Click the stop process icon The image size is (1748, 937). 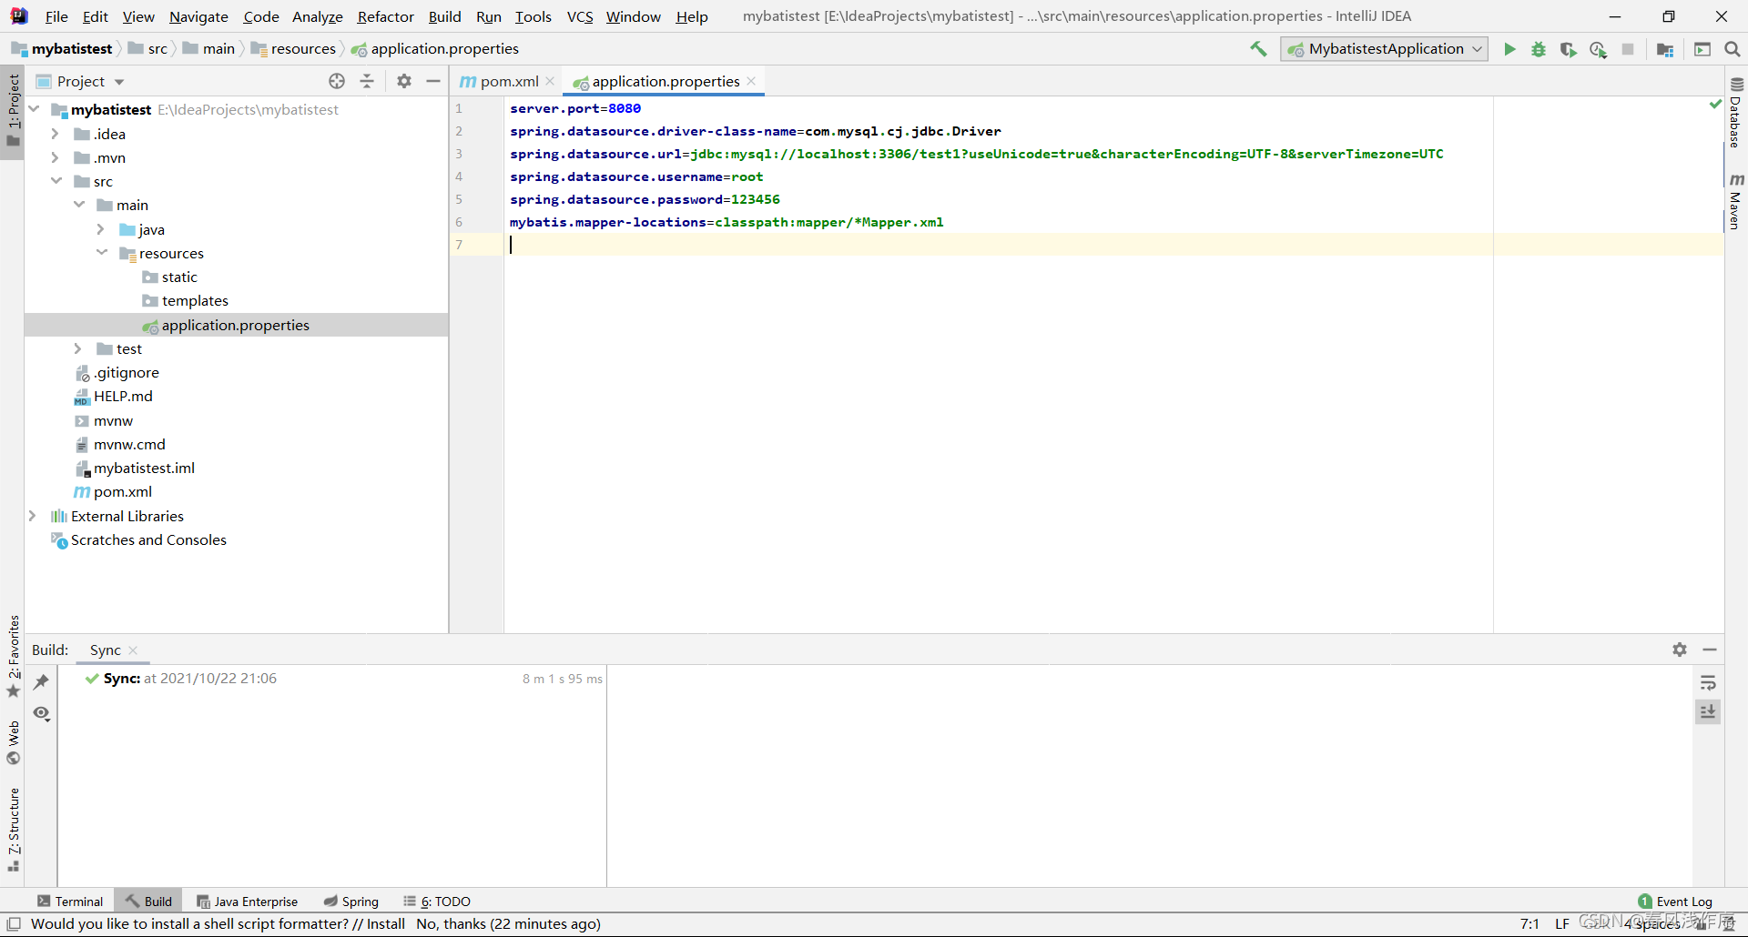click(x=1628, y=49)
